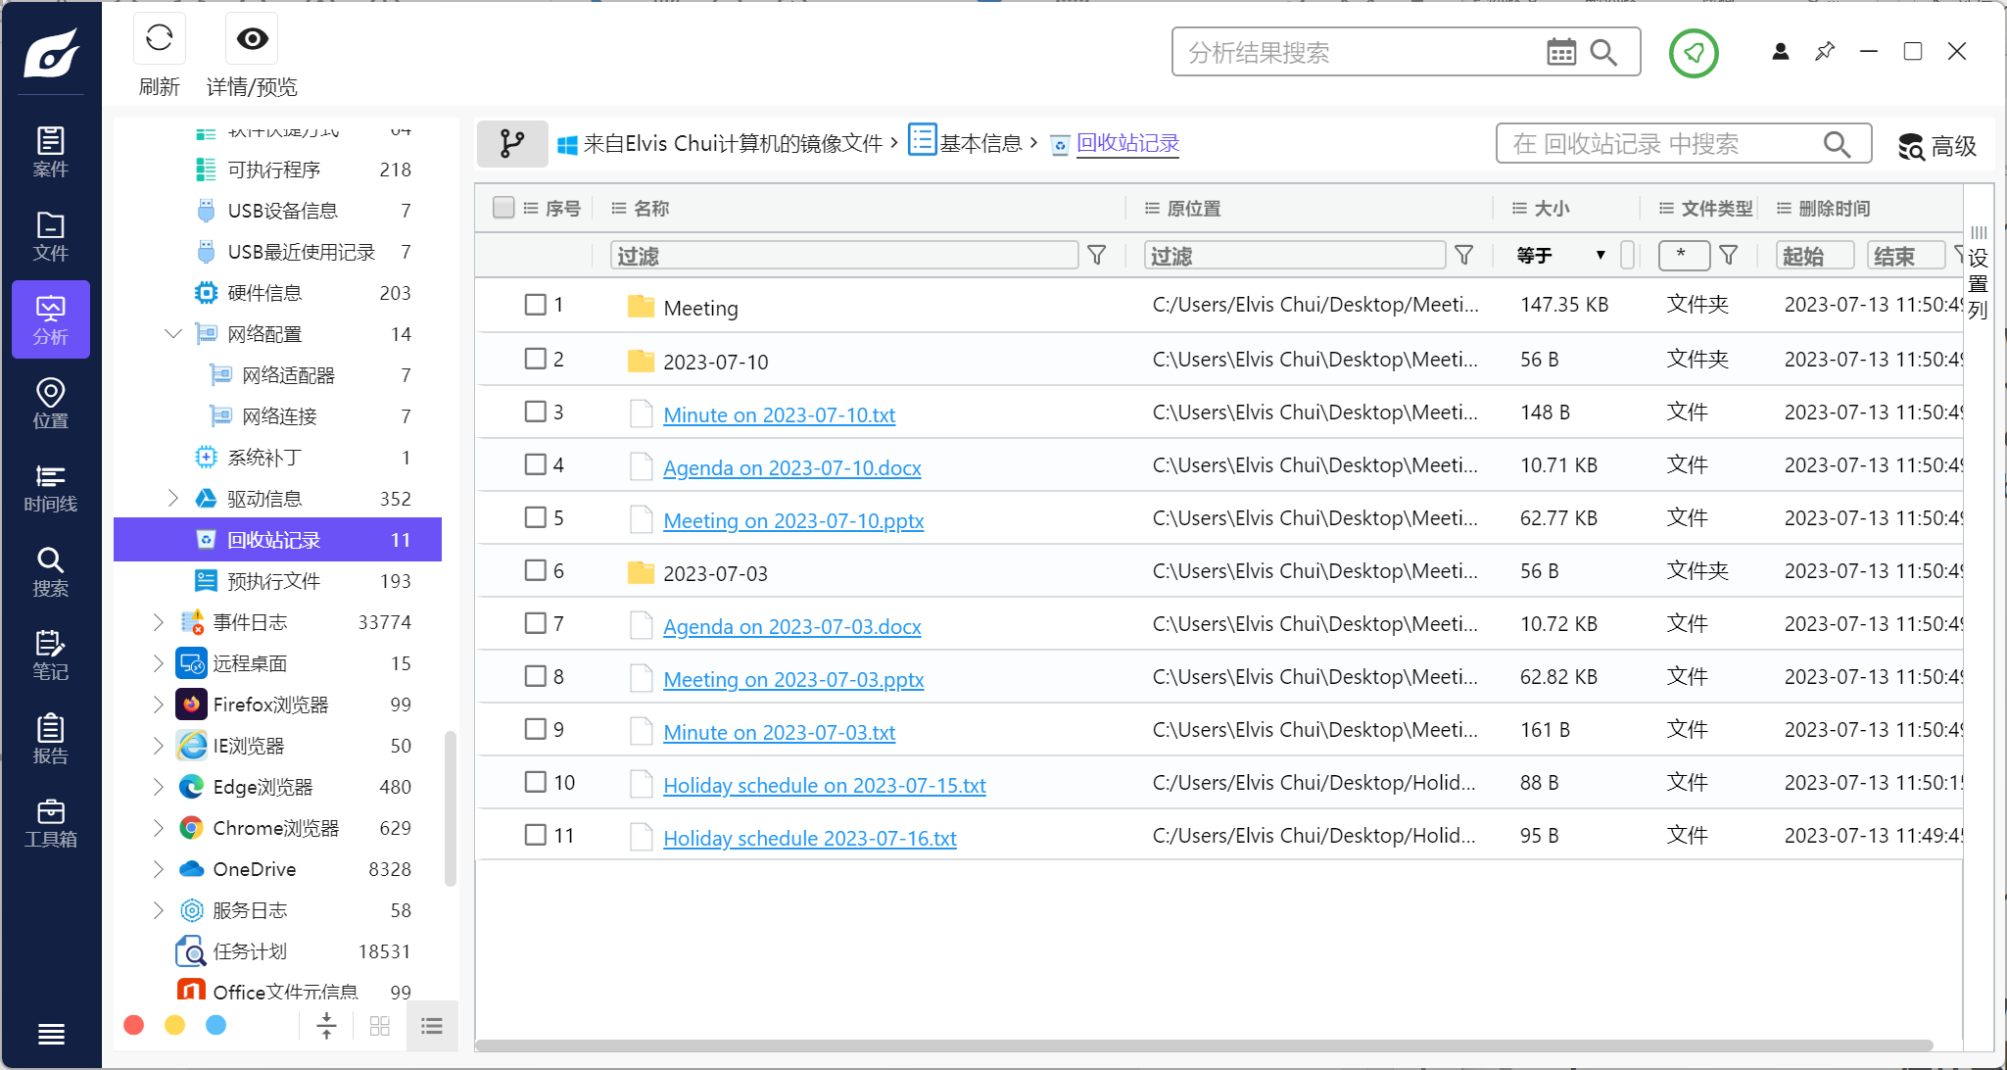Check the box for row 3
2007x1070 pixels.
535,412
